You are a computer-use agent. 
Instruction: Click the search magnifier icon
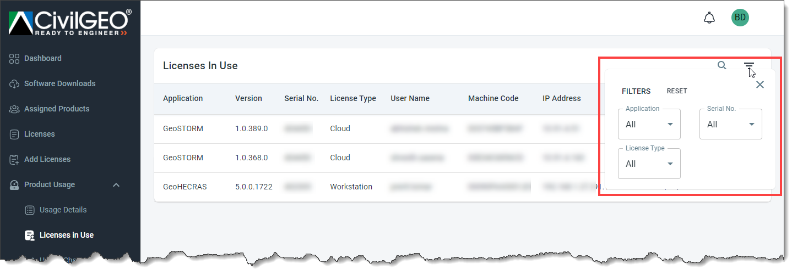[x=722, y=65]
